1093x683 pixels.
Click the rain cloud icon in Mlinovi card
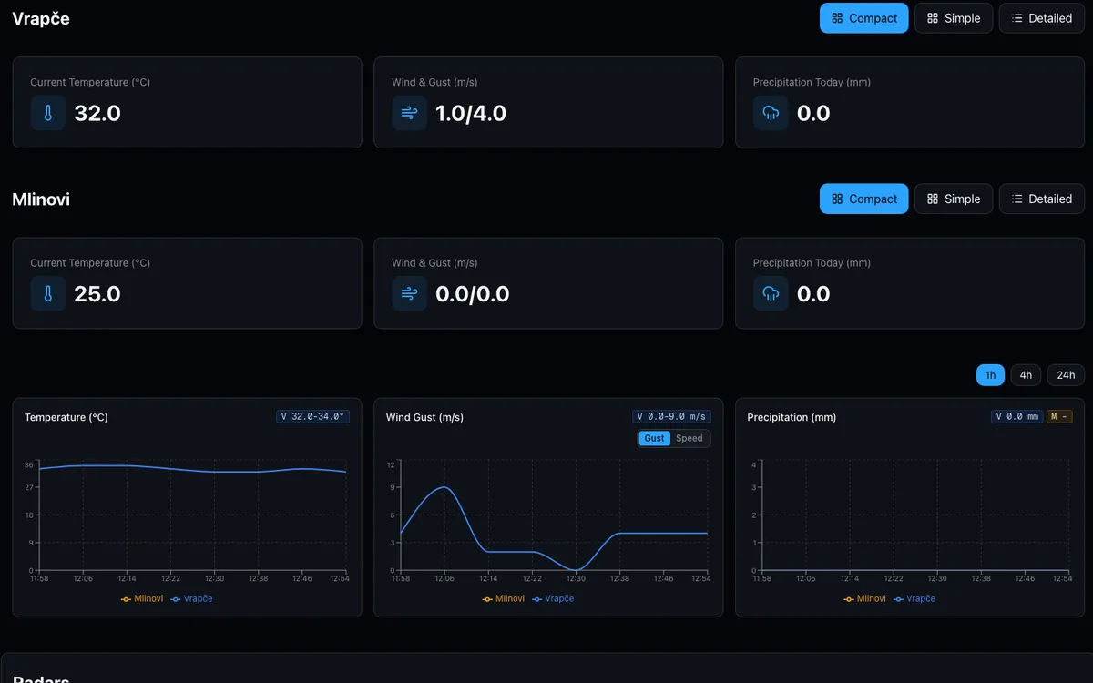tap(771, 293)
